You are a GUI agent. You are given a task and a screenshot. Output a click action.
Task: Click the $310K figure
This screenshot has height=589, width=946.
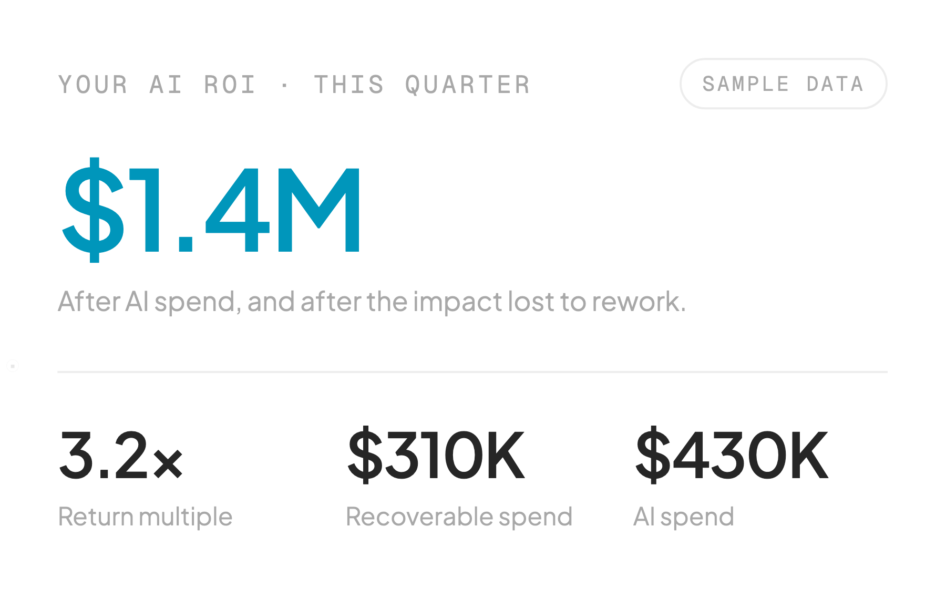click(x=436, y=455)
